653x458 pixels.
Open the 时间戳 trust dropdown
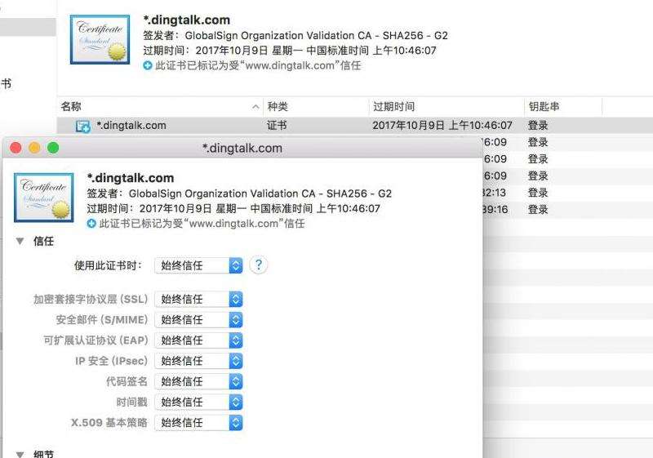coord(198,402)
